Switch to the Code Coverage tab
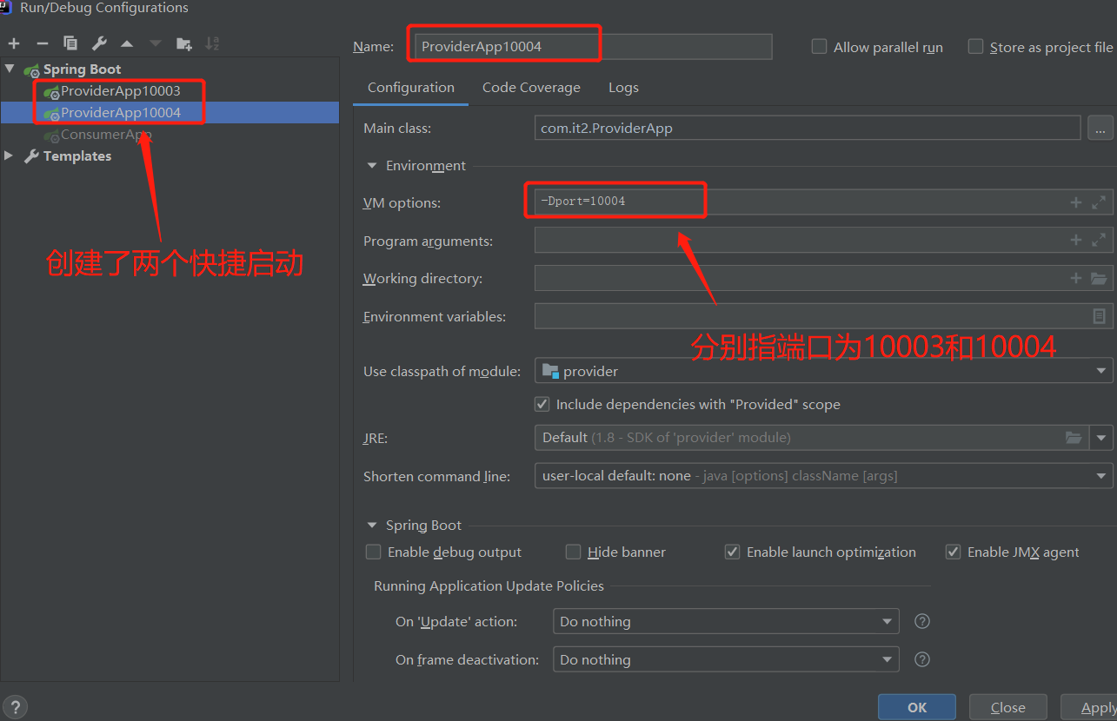The width and height of the screenshot is (1117, 721). pyautogui.click(x=531, y=88)
